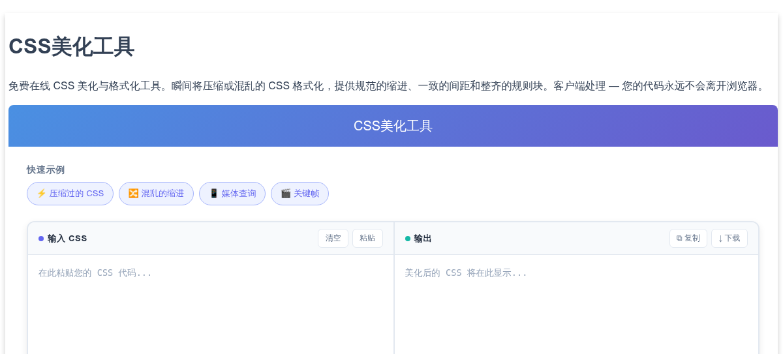Paste clipboard using 粘贴 button
Viewport: 783px width, 354px height.
point(367,239)
